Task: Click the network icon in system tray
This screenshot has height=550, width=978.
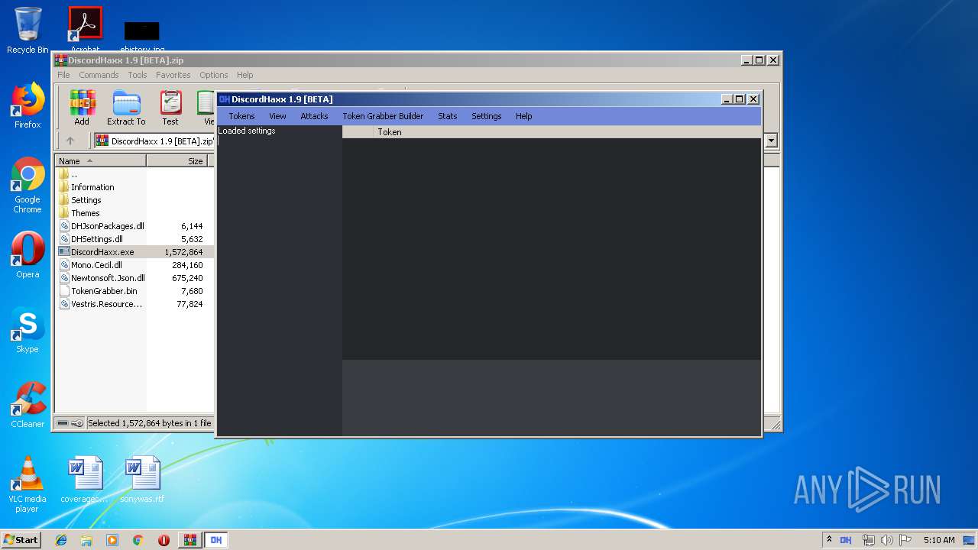Action: tap(868, 540)
